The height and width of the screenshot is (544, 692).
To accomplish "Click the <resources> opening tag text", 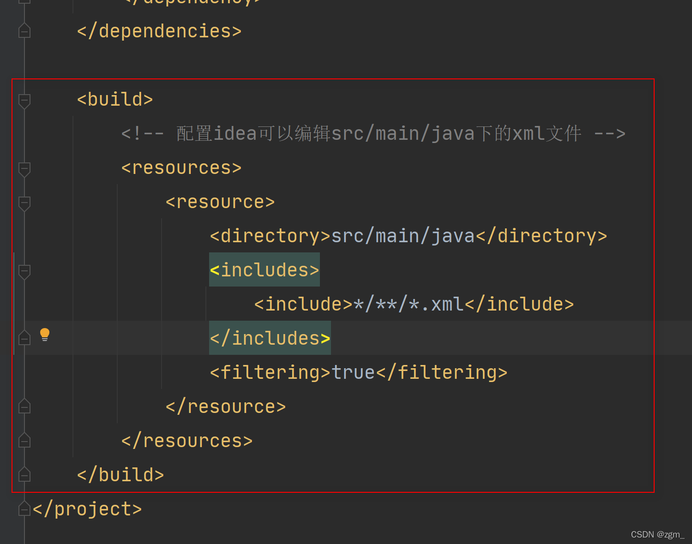I will tap(181, 168).
